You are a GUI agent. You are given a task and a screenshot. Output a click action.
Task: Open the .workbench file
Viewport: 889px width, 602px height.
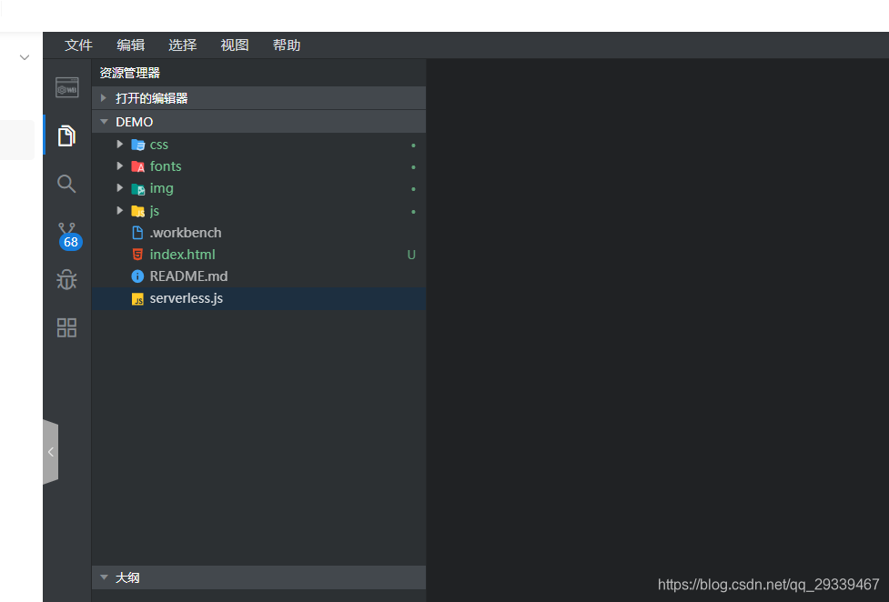[x=186, y=233]
